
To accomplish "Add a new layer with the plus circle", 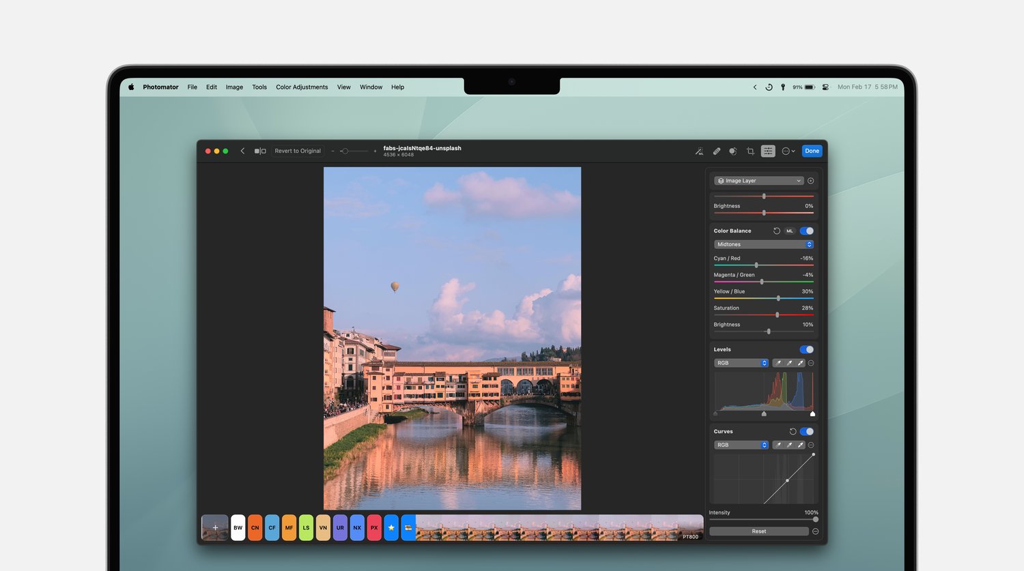I will pos(811,181).
